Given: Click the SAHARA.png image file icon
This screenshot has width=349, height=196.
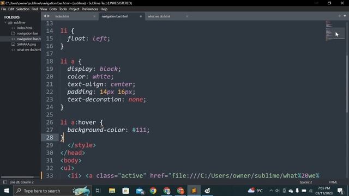Looking at the screenshot, I should [13, 44].
